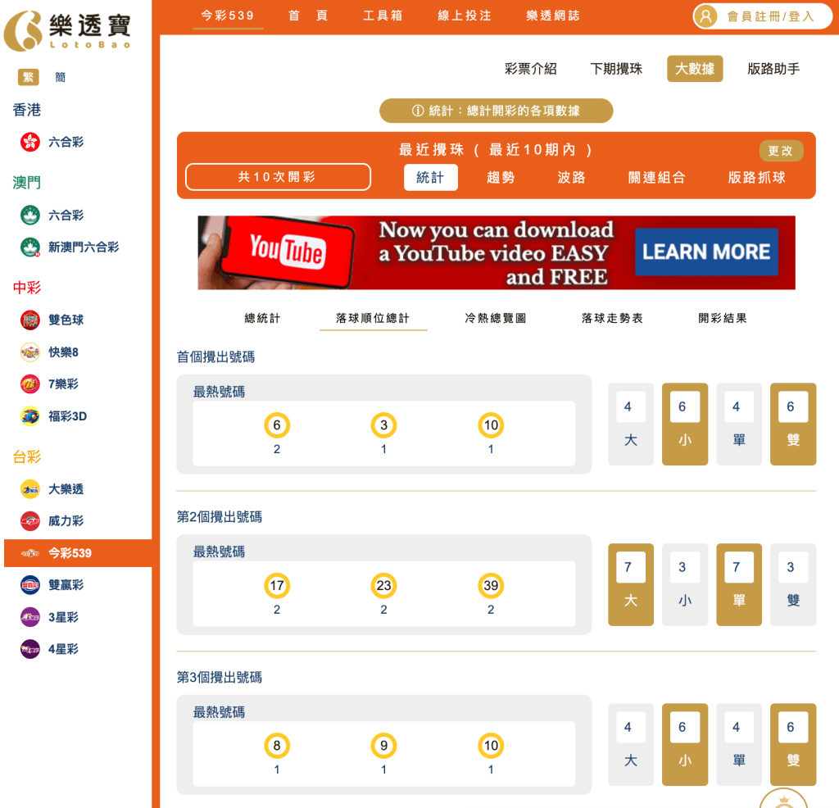This screenshot has height=808, width=839.
Task: Click the 共10次開彩 box
Action: pyautogui.click(x=278, y=177)
